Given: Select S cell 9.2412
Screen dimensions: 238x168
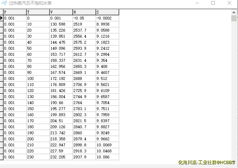Looking at the screenshot, I should [107, 48].
